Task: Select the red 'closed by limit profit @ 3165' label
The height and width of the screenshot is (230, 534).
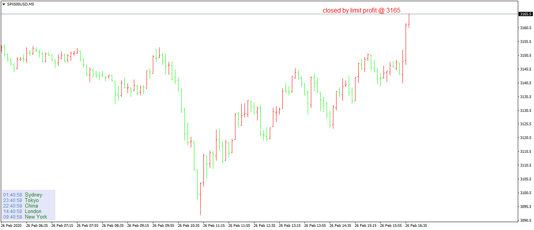Action: (361, 11)
